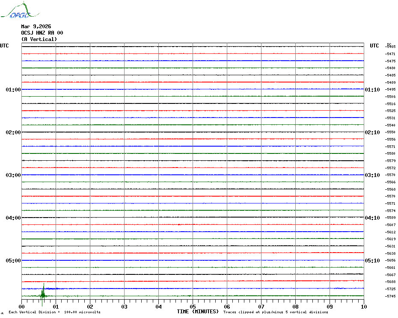This screenshot has width=398, height=318.
Task: Click the station code 'OCSJ HNZ RA 00'
Action: (42, 33)
